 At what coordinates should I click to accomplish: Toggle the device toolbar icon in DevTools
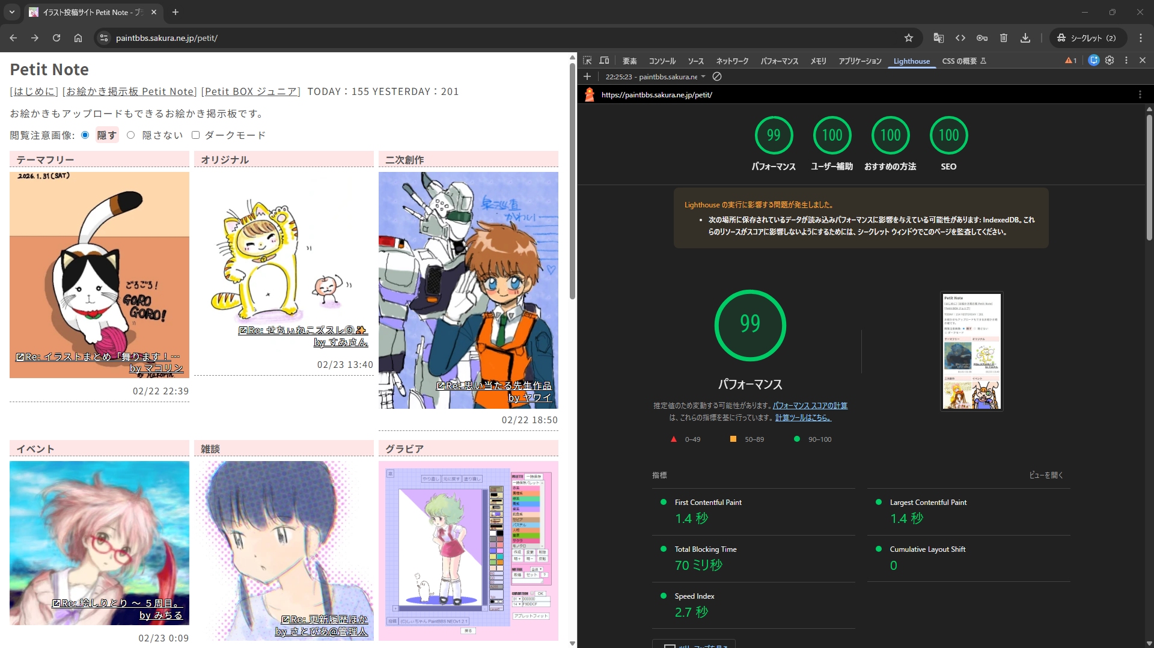(x=604, y=61)
